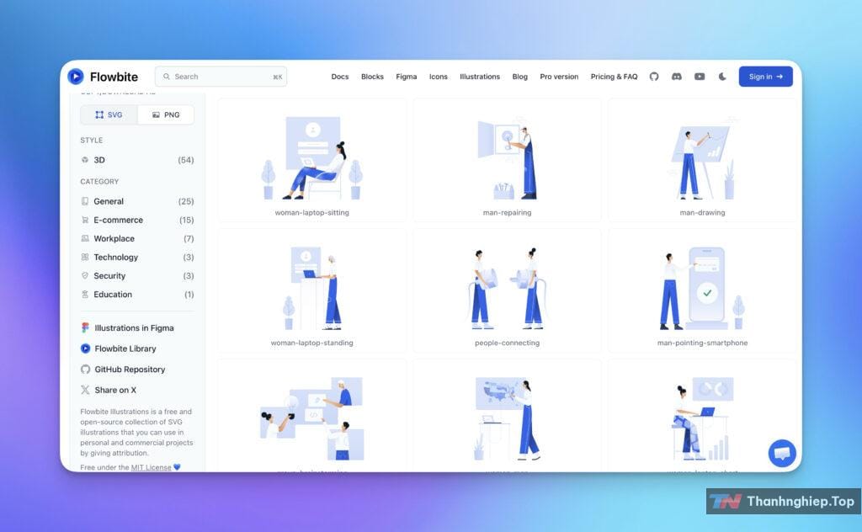Open the woman-laptop-sitting illustration thumbnail
The height and width of the screenshot is (532, 862).
pos(312,158)
